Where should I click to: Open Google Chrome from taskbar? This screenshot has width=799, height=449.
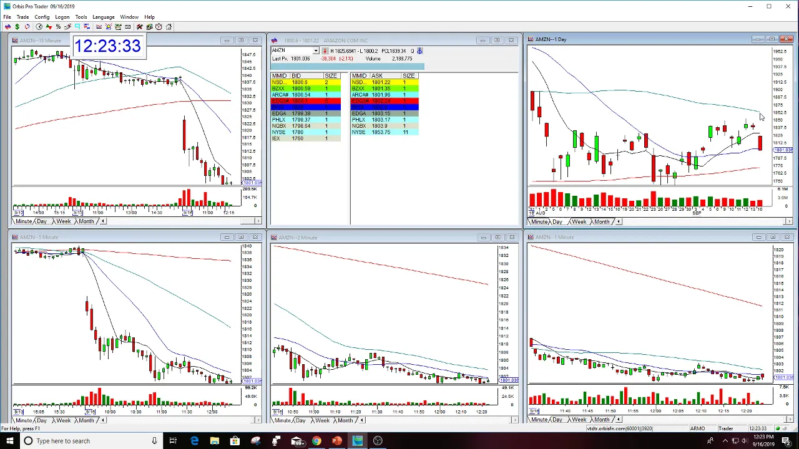[316, 441]
